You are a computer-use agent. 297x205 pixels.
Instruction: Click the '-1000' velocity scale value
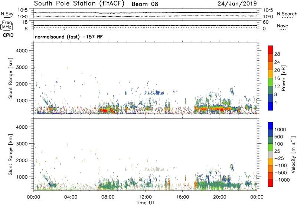pos(282,180)
